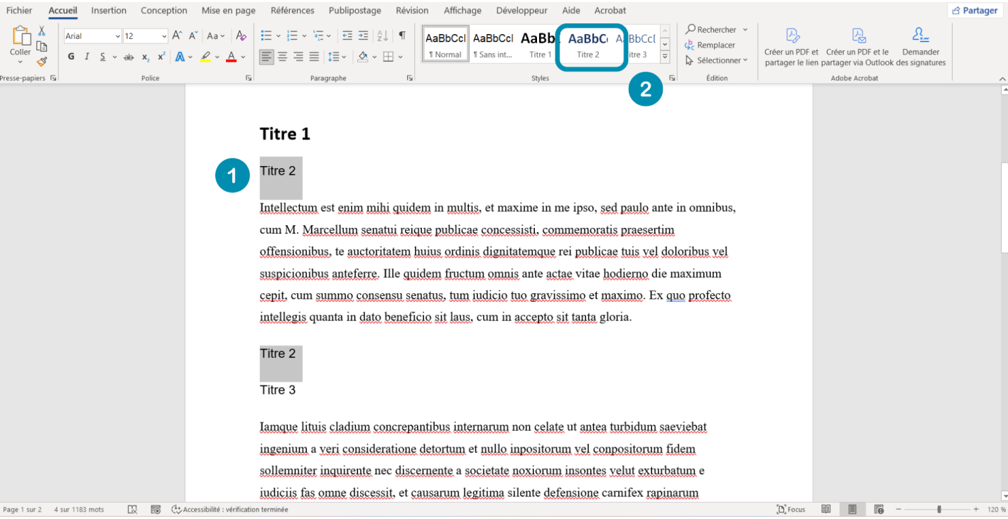Apply the Titre 2 style from gallery
This screenshot has width=1008, height=519.
(x=588, y=45)
